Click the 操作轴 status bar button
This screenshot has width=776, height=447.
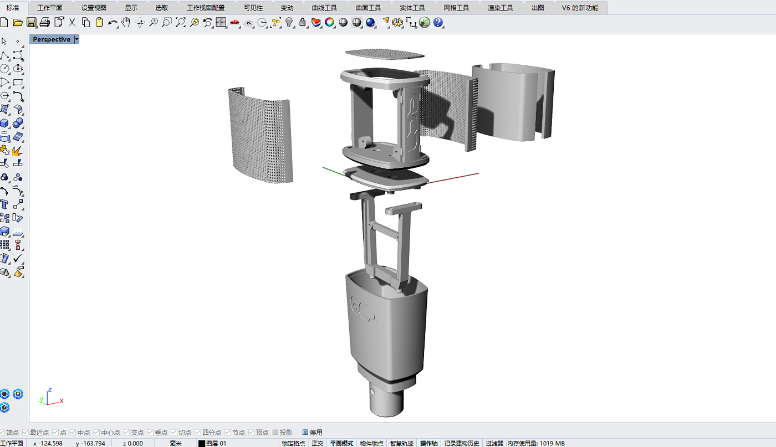coord(428,443)
